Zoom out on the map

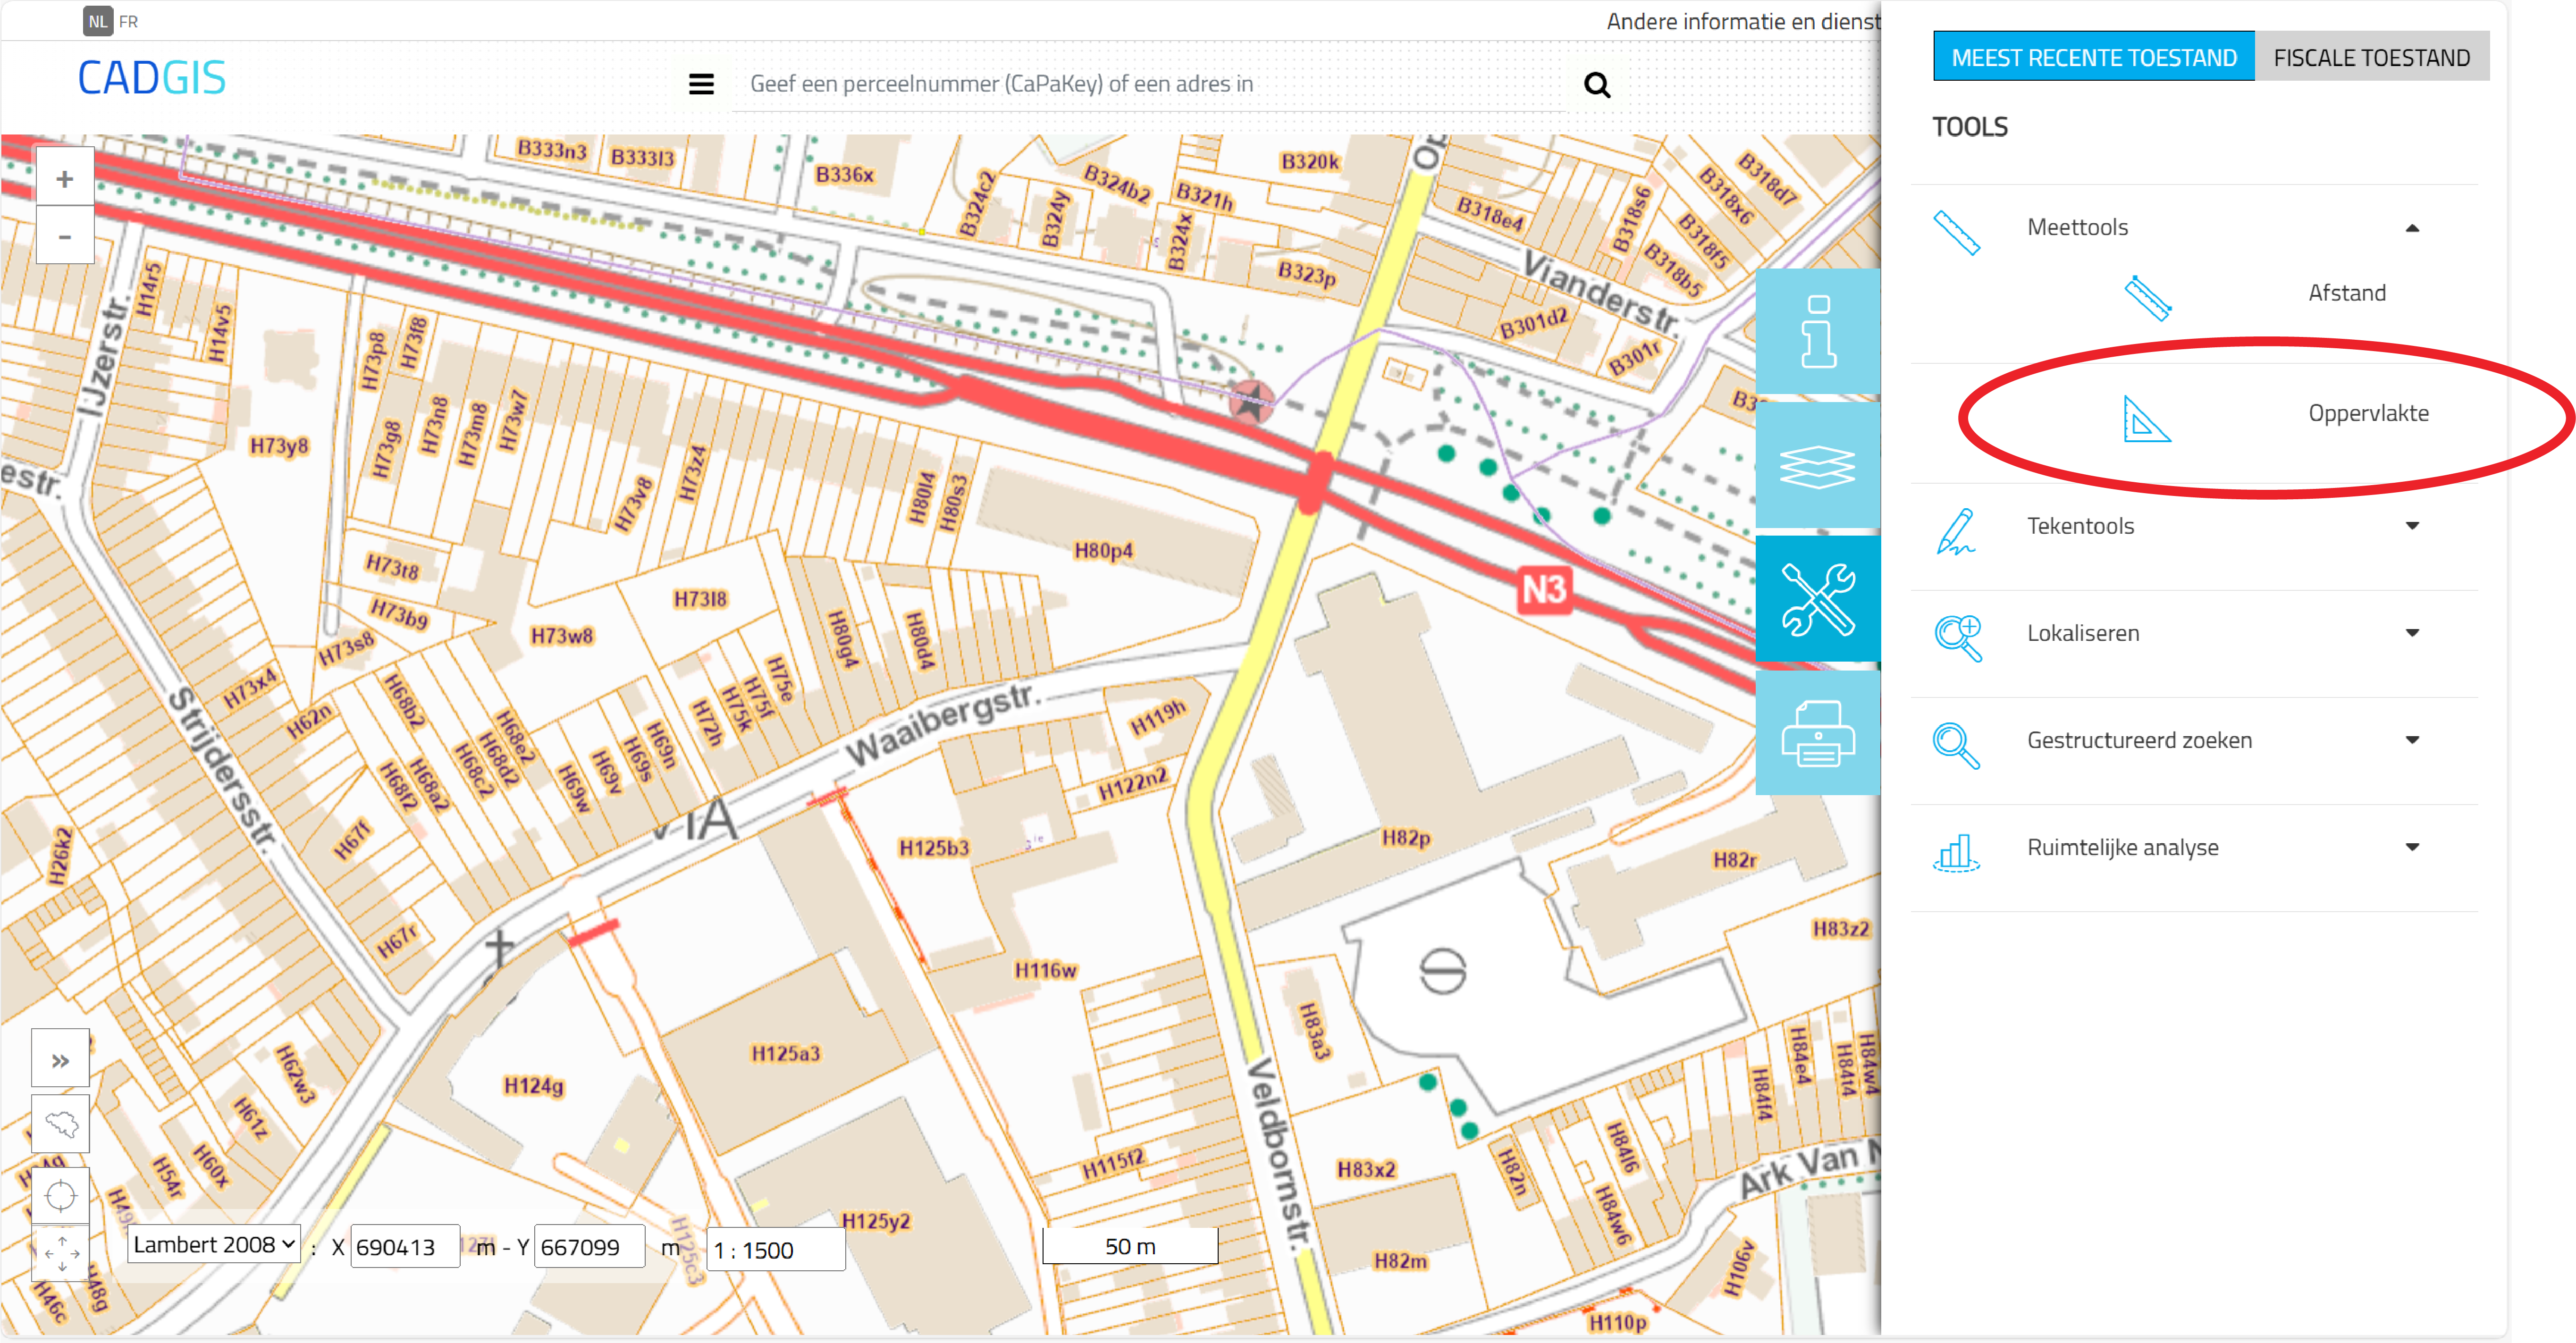click(x=65, y=236)
